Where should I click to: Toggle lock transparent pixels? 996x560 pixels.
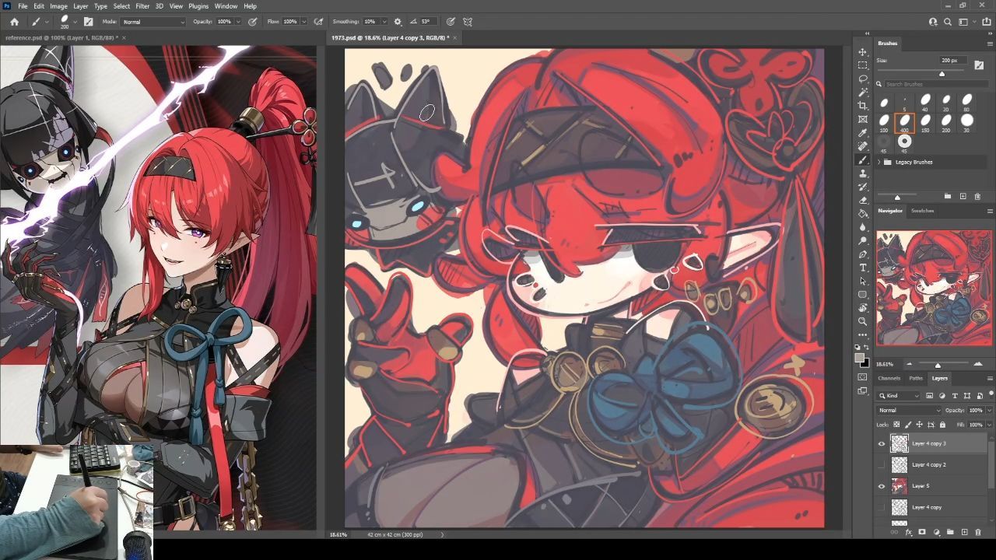coord(896,425)
